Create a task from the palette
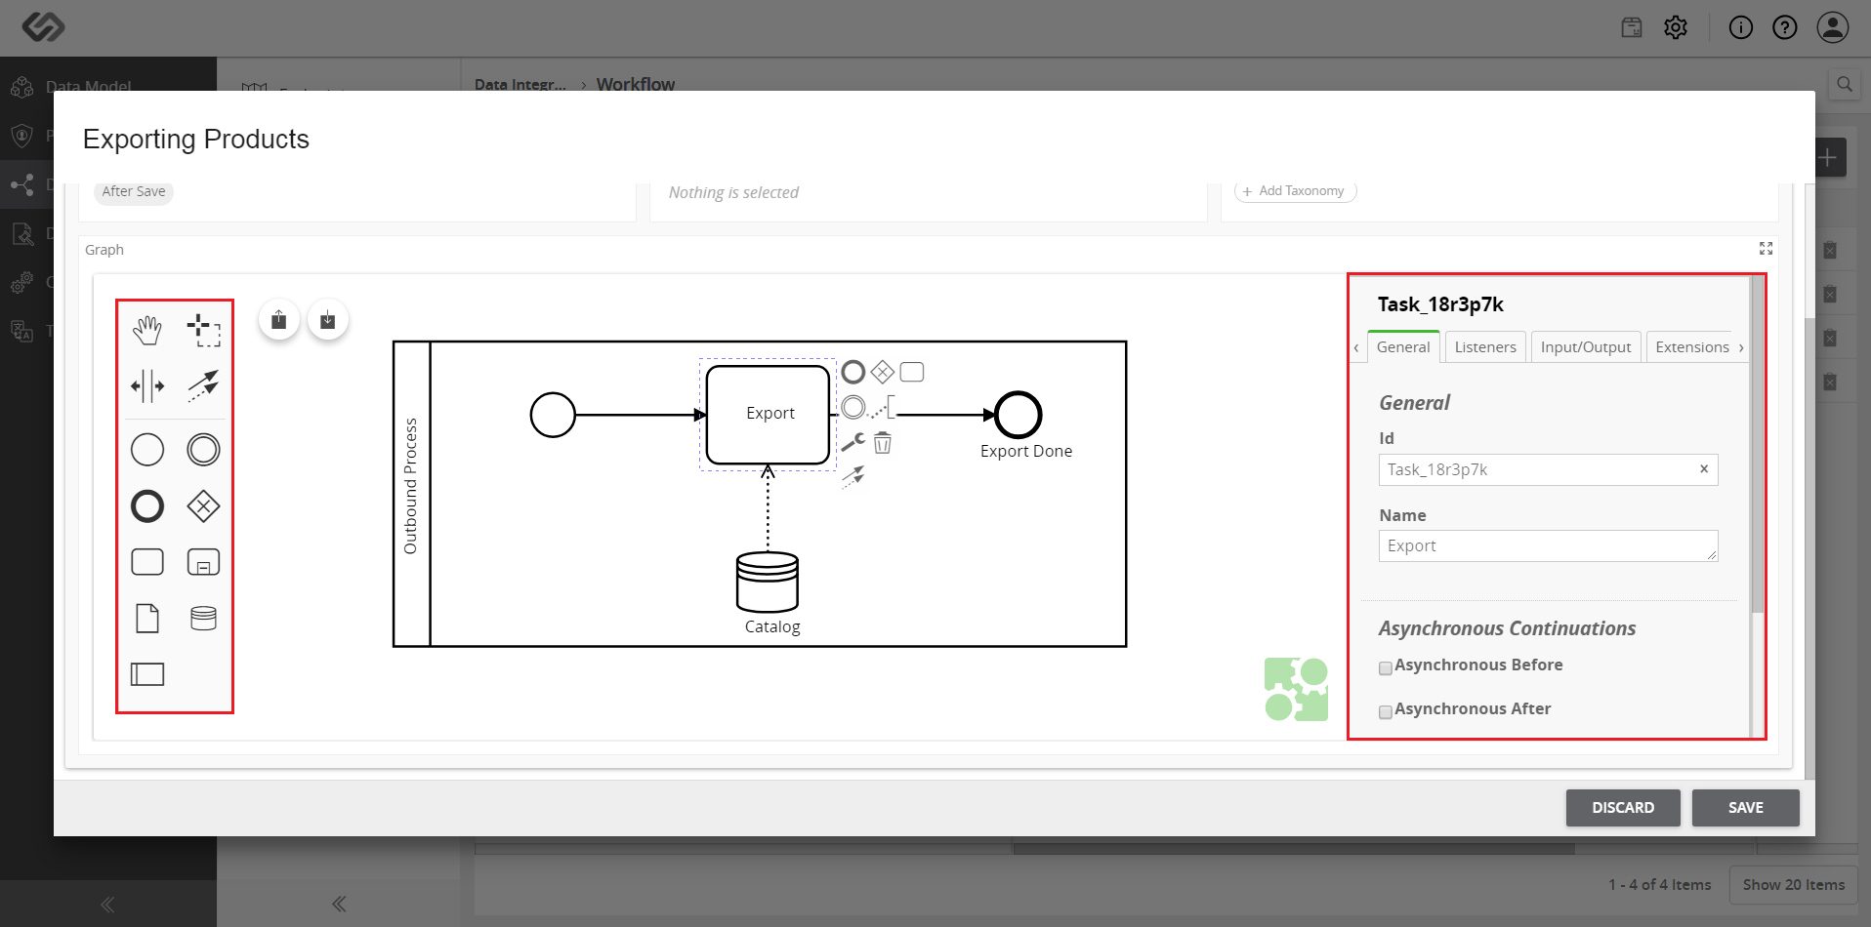1871x927 pixels. [147, 562]
